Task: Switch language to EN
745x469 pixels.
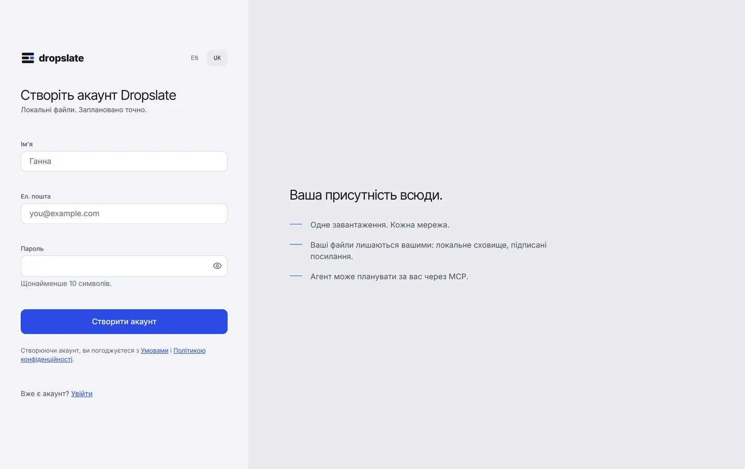Action: click(195, 58)
